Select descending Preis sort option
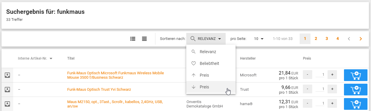The height and width of the screenshot is (111, 371). coord(211,87)
